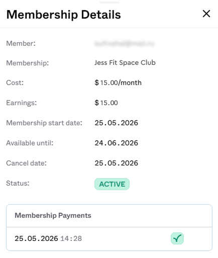Close the Membership Details panel
The width and height of the screenshot is (218, 258).
[206, 14]
